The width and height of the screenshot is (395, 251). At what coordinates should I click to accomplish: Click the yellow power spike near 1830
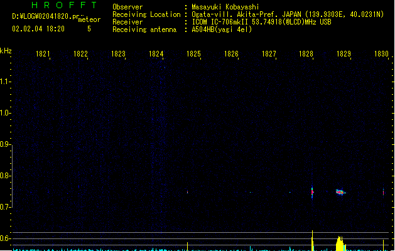coord(384,245)
